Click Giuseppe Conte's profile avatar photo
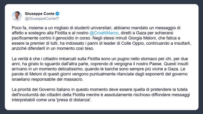Viewport: 203px width, 114px height. [x=17, y=16]
